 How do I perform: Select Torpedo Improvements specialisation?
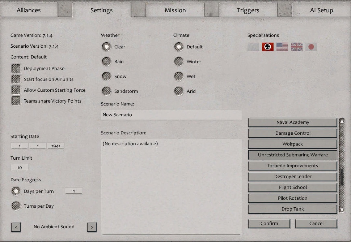(x=293, y=165)
